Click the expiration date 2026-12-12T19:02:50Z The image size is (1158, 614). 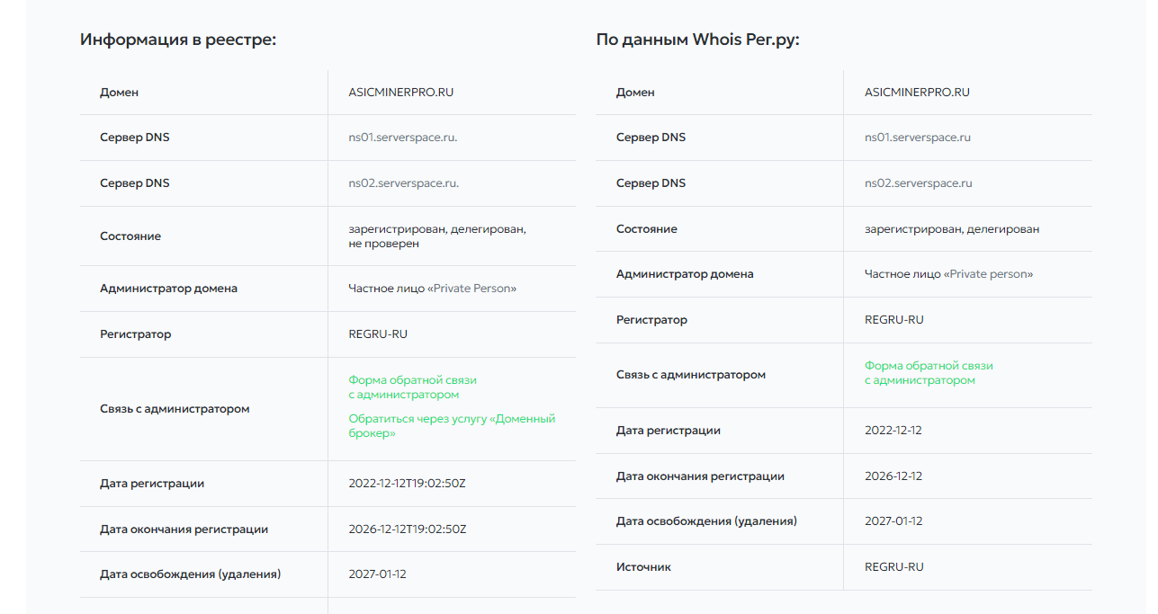click(407, 529)
